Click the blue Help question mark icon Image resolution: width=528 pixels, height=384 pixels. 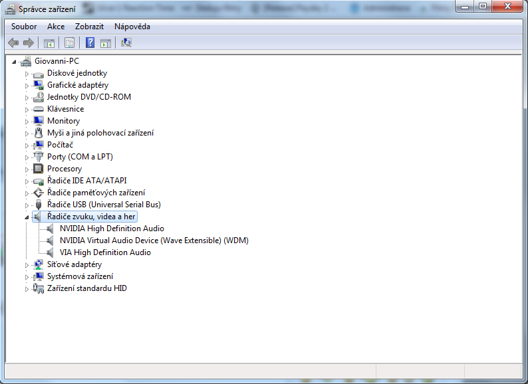click(90, 43)
